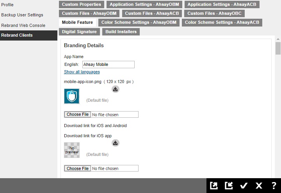Screen dimensions: 281x193
Task: Open the Build Installers tab
Action: [121, 32]
